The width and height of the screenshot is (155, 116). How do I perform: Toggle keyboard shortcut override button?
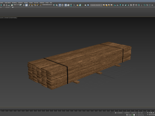(x=26, y=5)
